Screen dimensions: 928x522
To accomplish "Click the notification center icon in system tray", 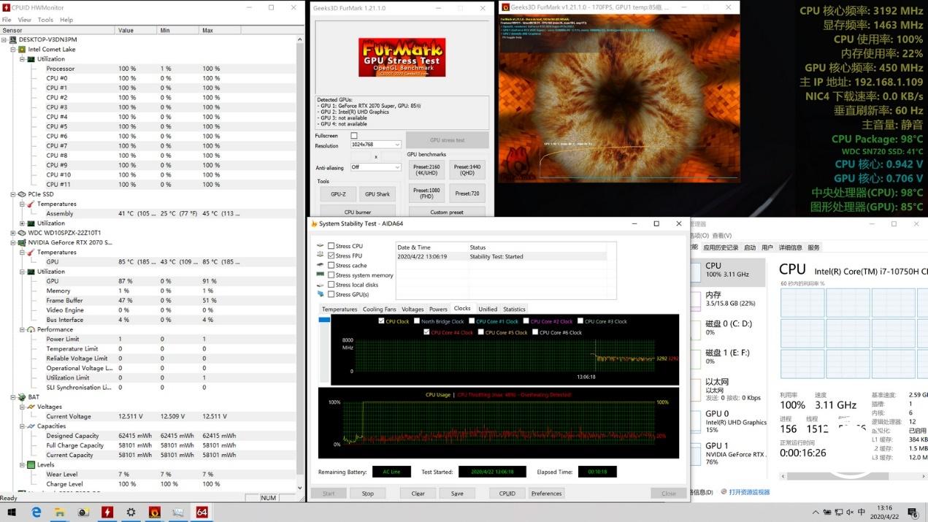I will (912, 512).
